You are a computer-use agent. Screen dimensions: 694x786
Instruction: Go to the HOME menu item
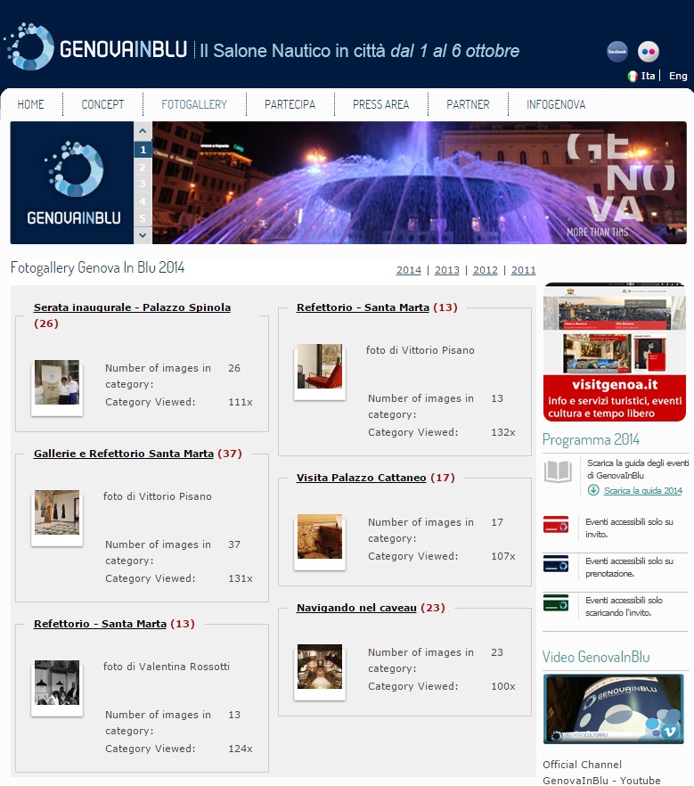[x=30, y=104]
